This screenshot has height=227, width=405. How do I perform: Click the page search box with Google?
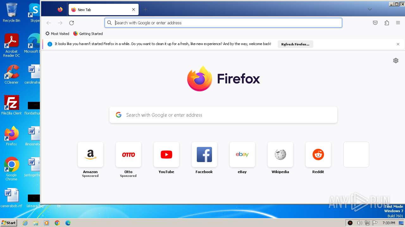(223, 115)
